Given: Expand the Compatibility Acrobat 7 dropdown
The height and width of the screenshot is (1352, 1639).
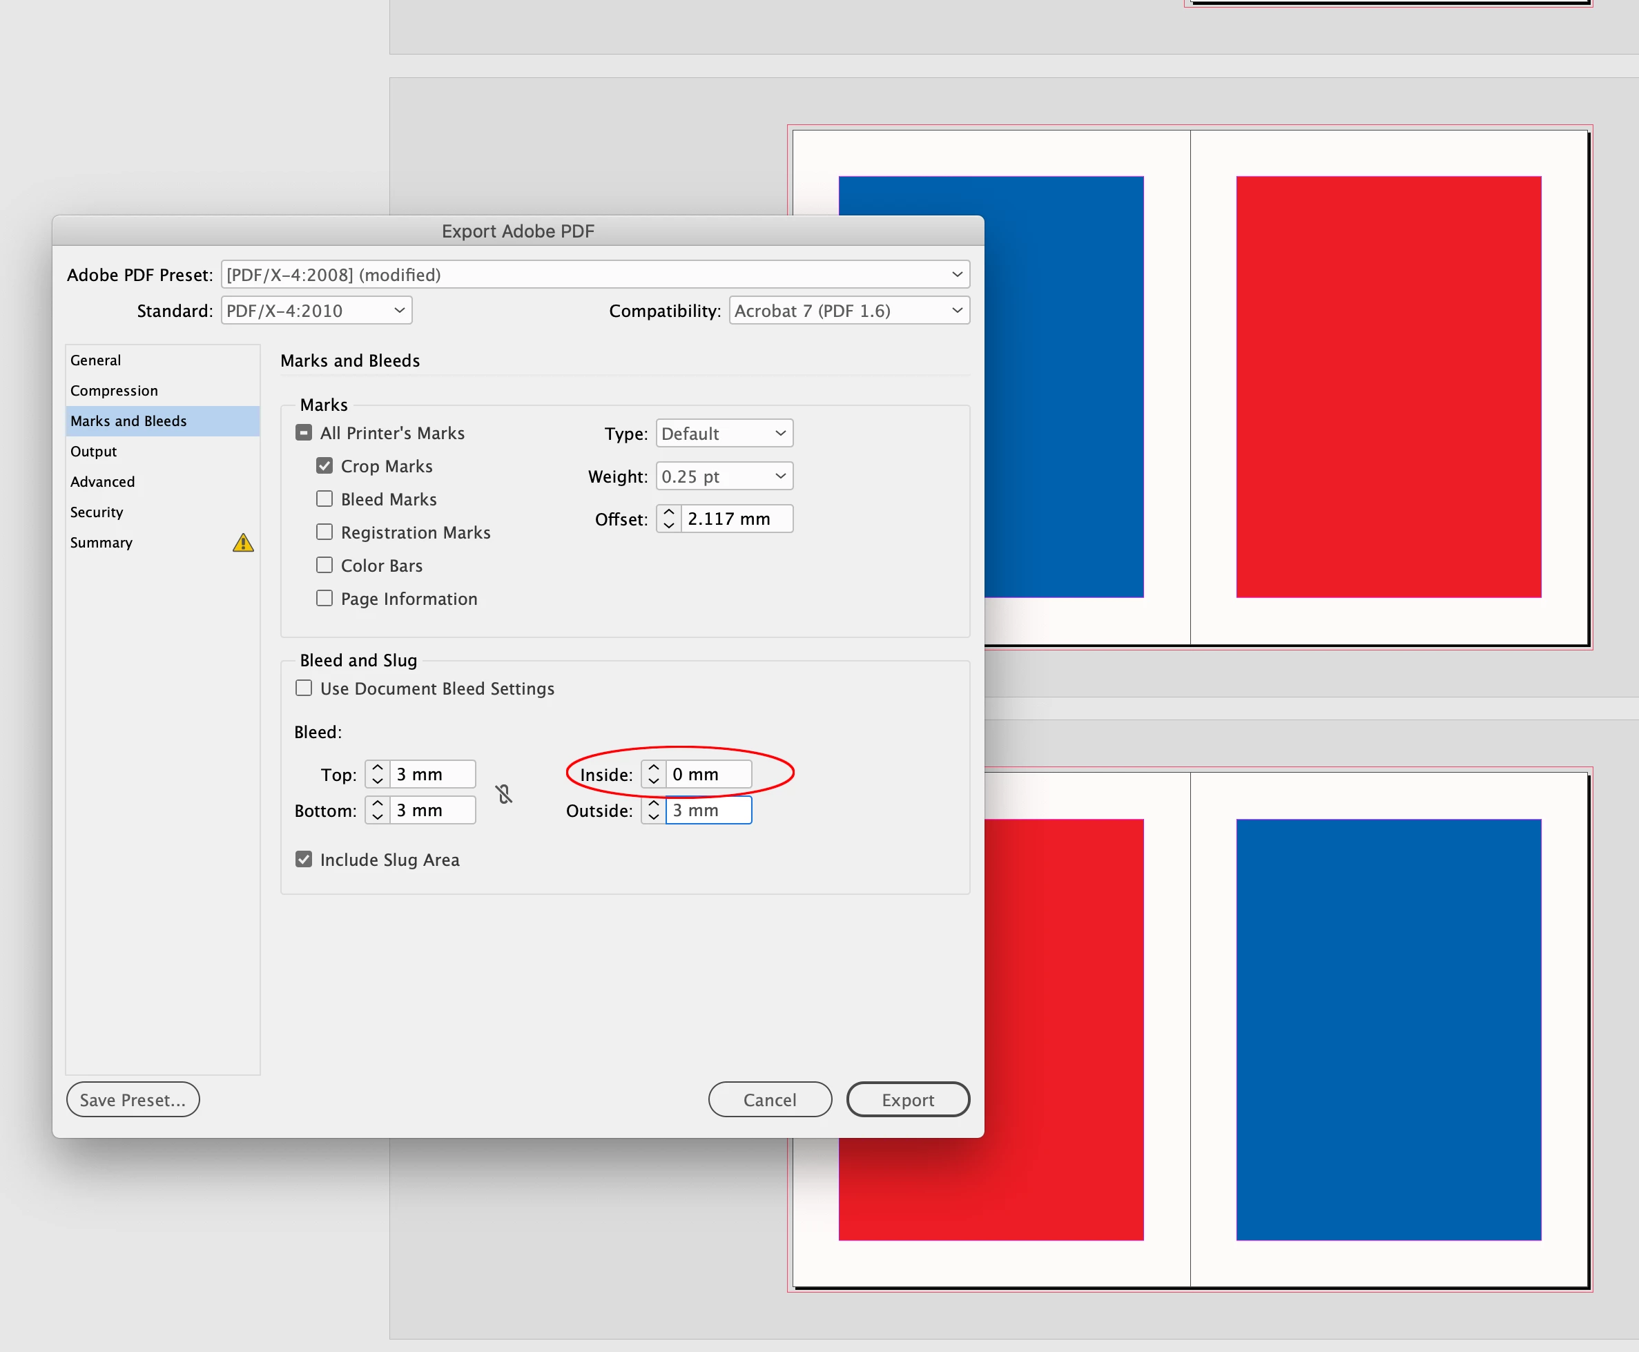Looking at the screenshot, I should [848, 311].
